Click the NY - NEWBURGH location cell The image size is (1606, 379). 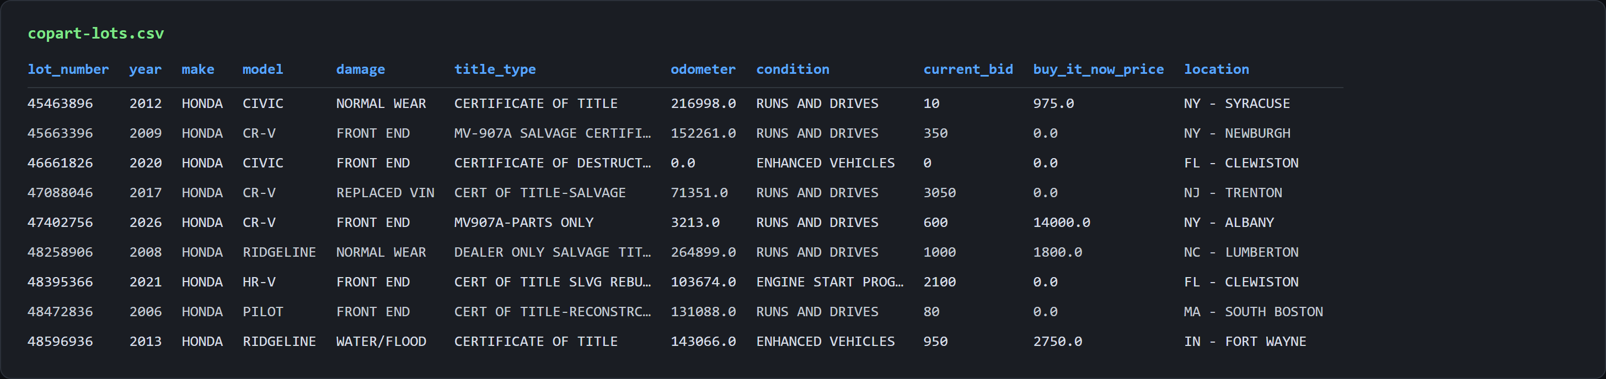coord(1237,133)
